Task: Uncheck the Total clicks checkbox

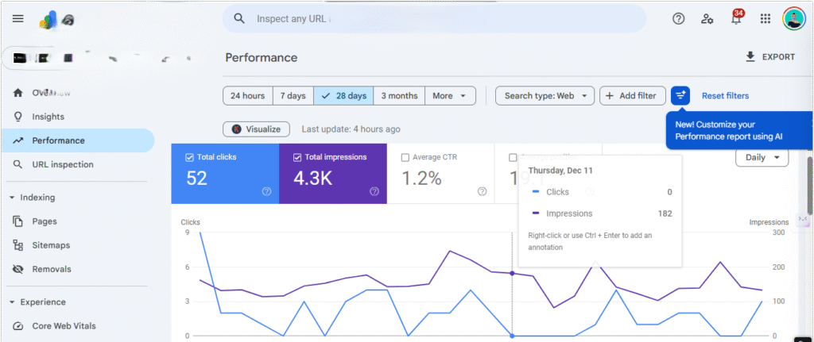Action: [x=189, y=157]
